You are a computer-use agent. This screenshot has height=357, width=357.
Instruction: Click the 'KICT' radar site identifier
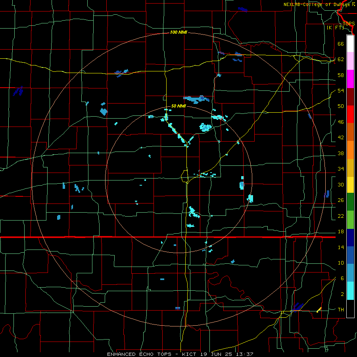pos(190,354)
